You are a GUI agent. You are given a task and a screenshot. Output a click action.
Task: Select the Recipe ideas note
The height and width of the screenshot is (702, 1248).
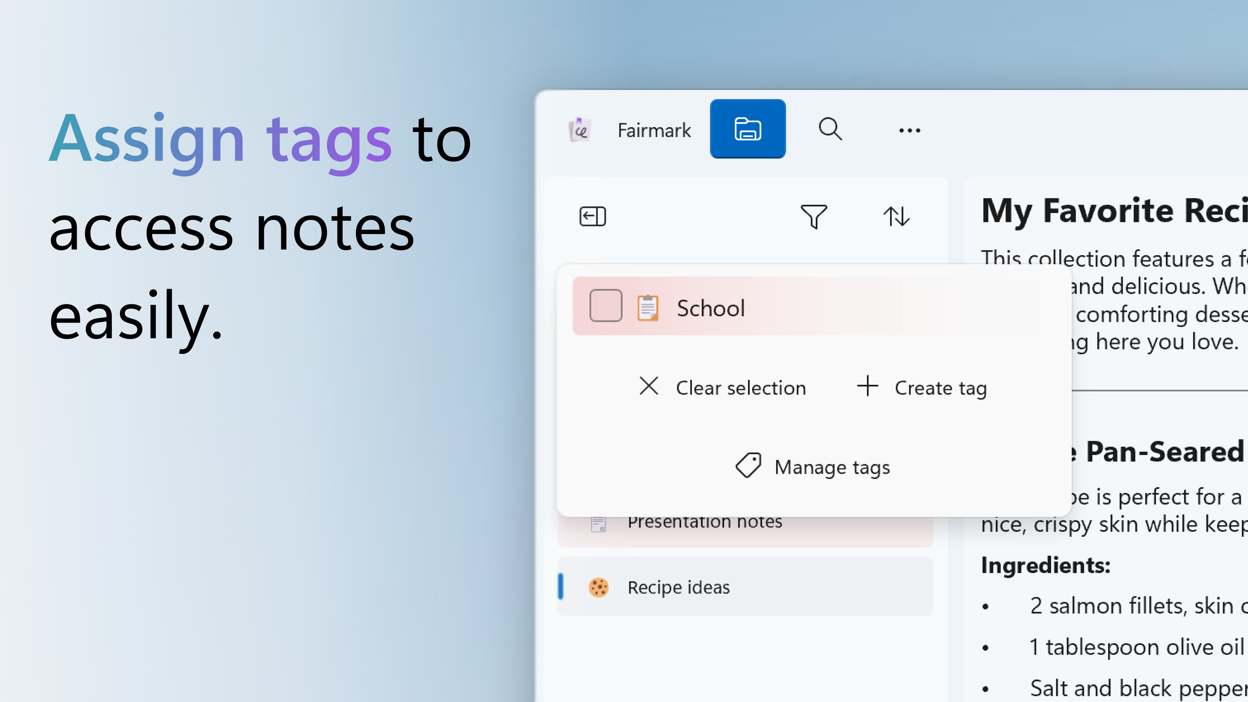click(745, 587)
